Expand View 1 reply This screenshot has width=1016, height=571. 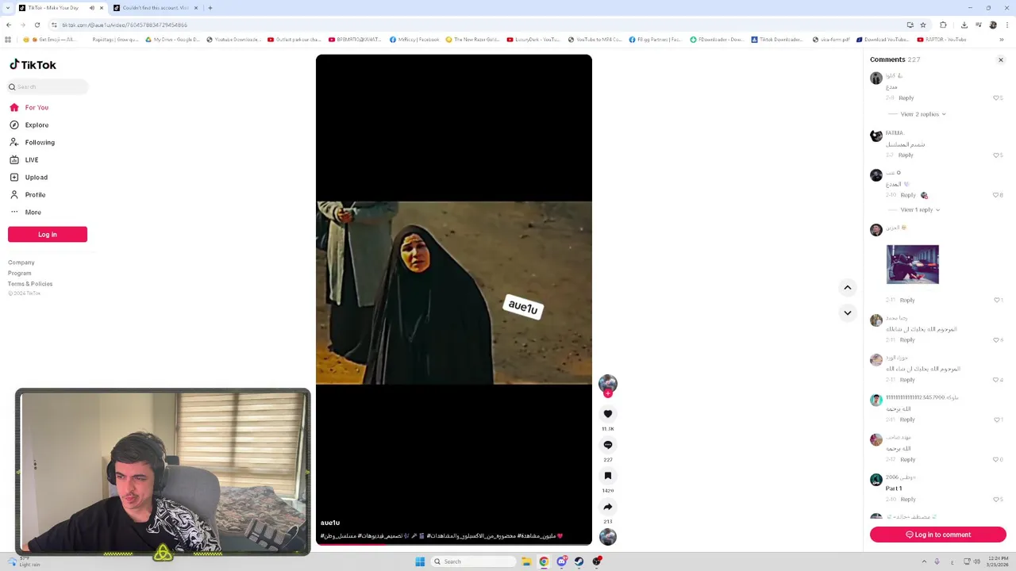pyautogui.click(x=920, y=210)
